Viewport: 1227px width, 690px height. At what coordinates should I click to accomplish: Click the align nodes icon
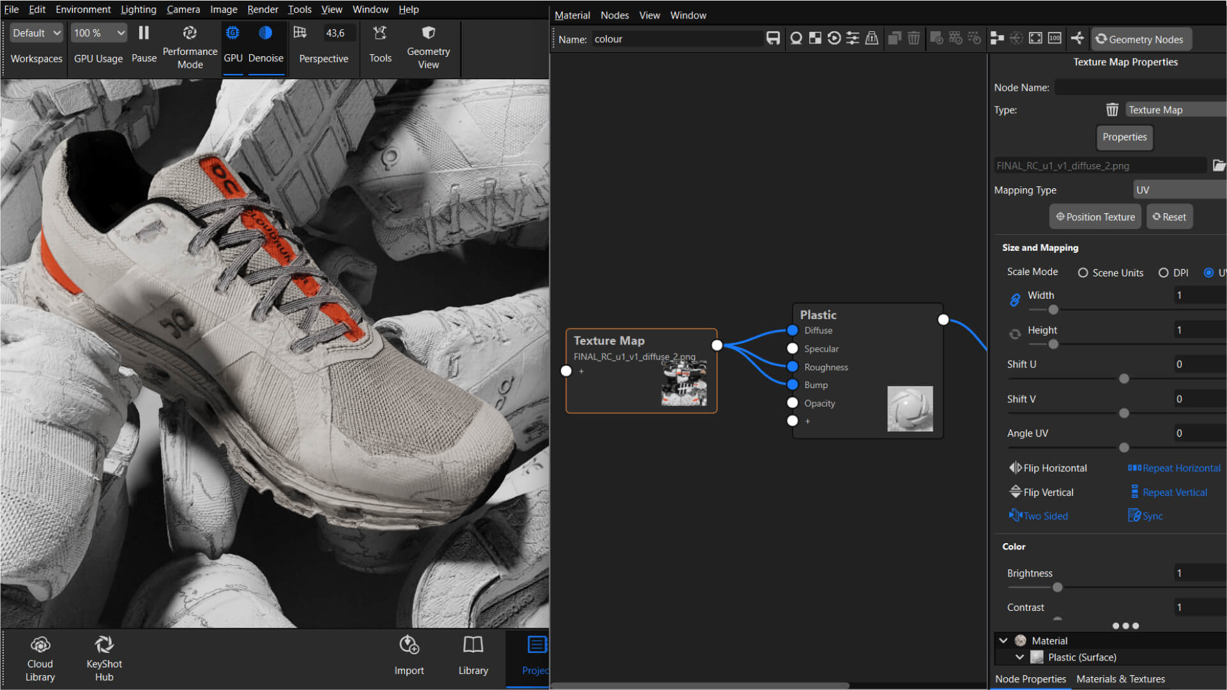[x=997, y=38]
